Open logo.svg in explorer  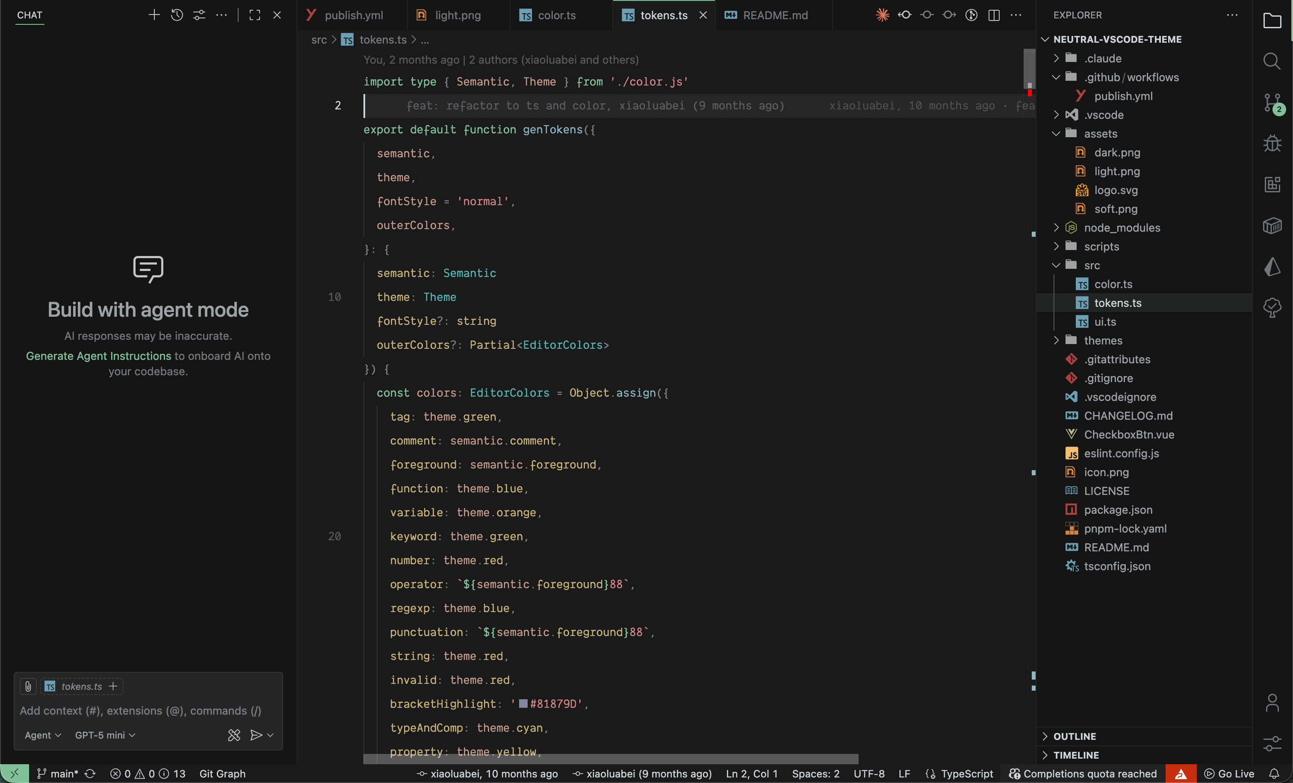point(1145,190)
